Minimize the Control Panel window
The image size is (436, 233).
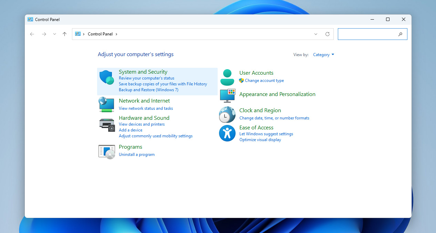coord(372,20)
